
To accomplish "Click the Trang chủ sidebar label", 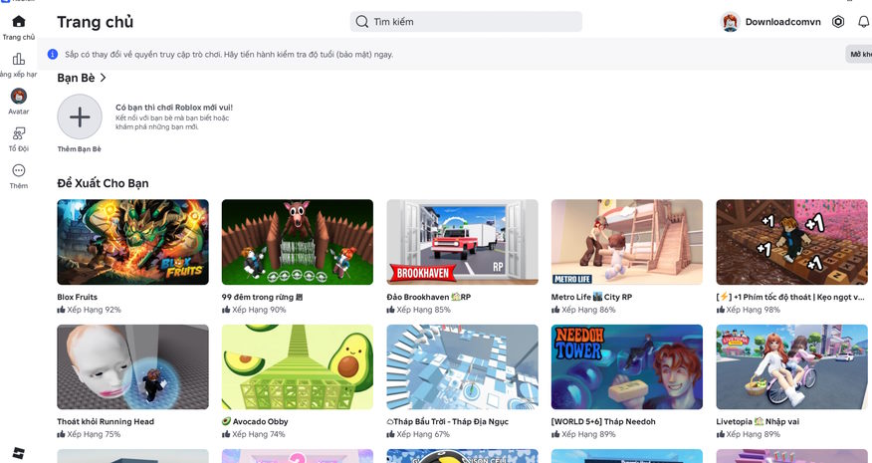I will [x=18, y=37].
